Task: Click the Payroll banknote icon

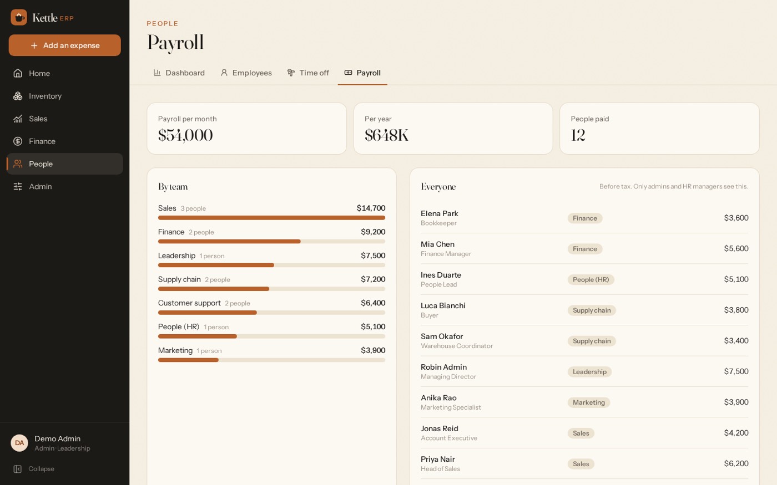Action: point(348,73)
